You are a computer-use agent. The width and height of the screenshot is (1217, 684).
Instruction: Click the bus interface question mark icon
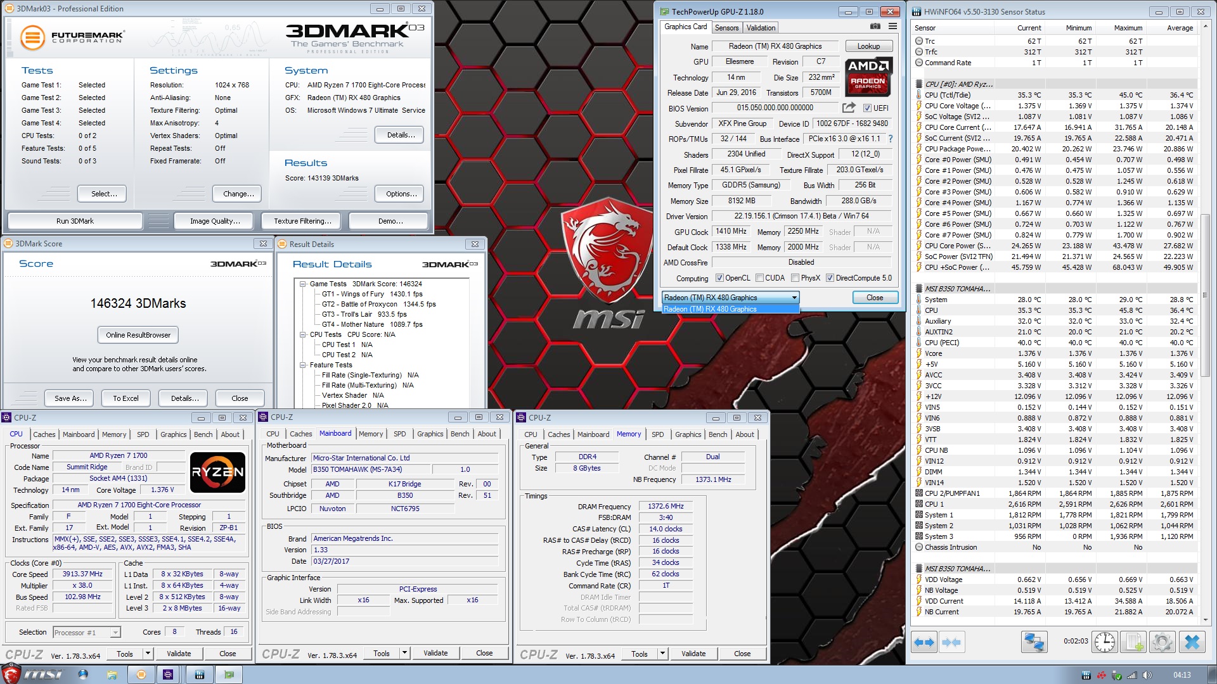(890, 139)
